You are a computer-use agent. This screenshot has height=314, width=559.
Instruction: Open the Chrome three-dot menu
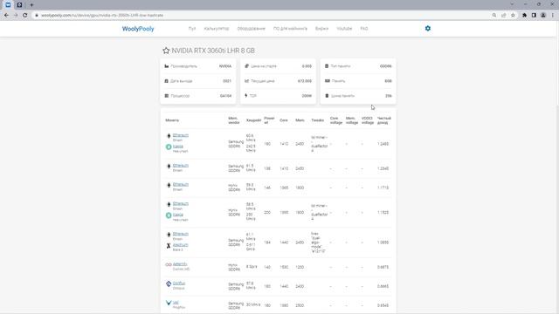(553, 16)
